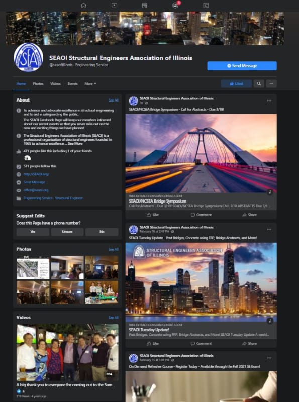Click the A big thank you video title
This screenshot has height=402, width=299.
pyautogui.click(x=66, y=385)
